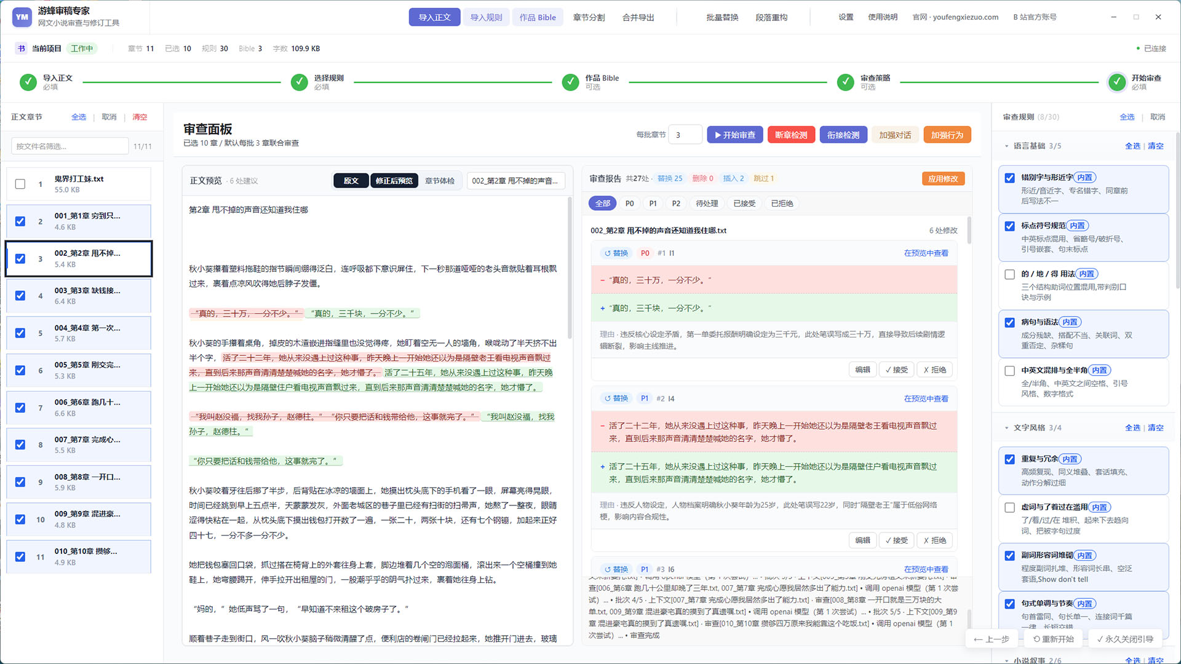The height and width of the screenshot is (664, 1181).
Task: Uncheck chapter 004_第4章 第一次
Action: 20,333
